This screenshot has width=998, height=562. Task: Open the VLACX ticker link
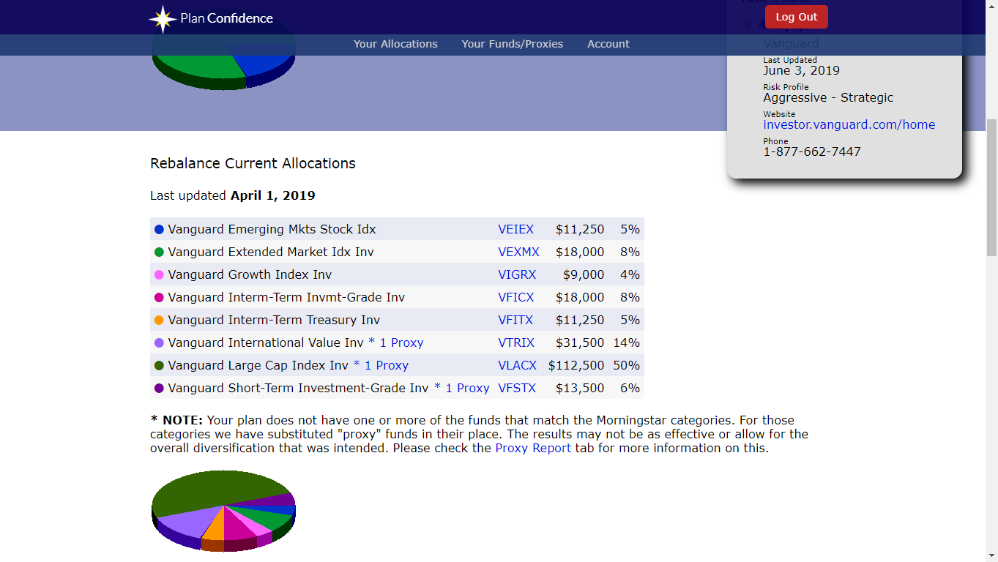coord(517,365)
